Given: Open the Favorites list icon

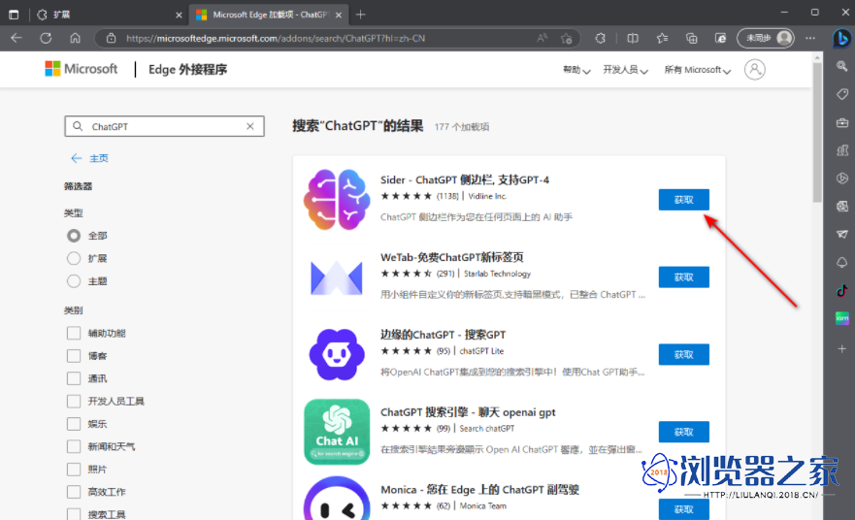Looking at the screenshot, I should [662, 38].
